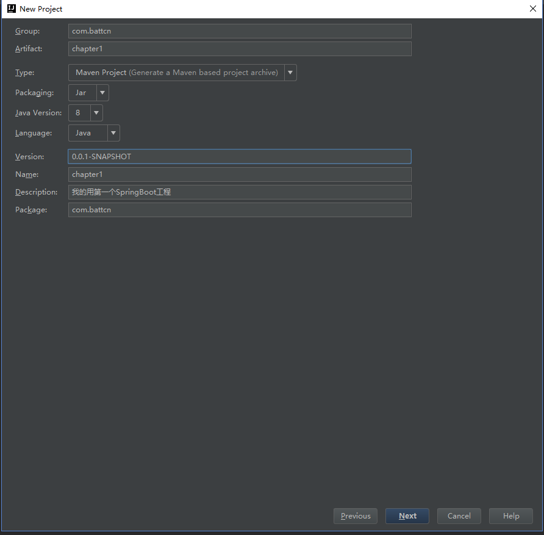Click the "Description:" label text
Viewport: 544px width, 535px height.
coord(36,192)
